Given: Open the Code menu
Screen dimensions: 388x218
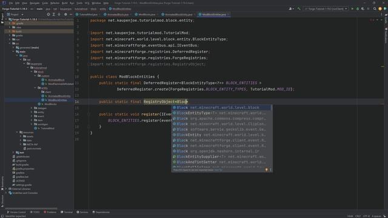Looking at the screenshot, I should click(x=45, y=3).
